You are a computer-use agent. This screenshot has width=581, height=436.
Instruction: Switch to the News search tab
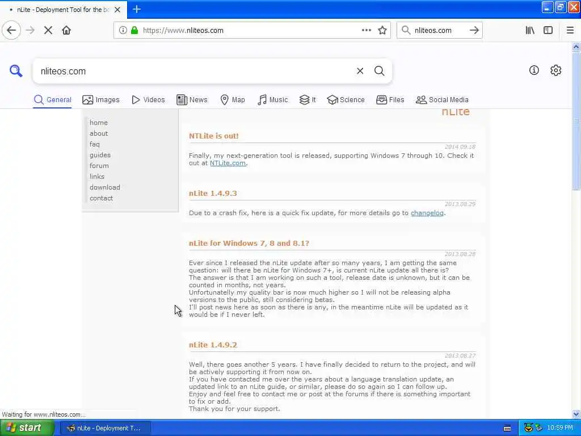pyautogui.click(x=192, y=100)
